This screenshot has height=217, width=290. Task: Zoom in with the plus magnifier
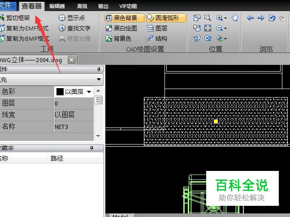219,18
